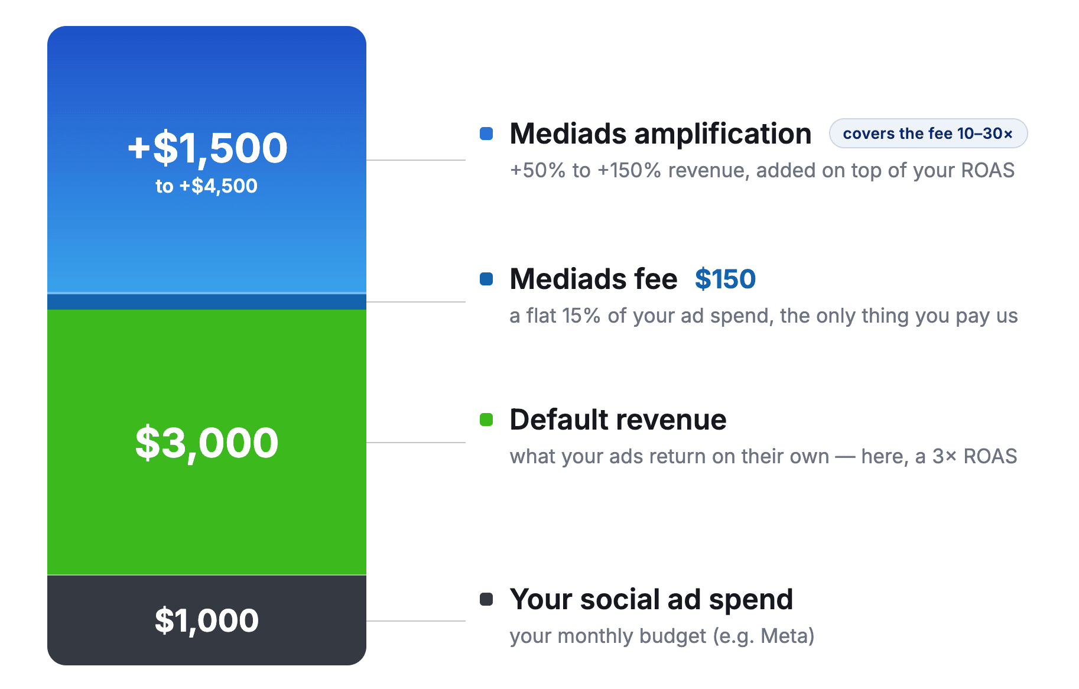Click the 'to +$4,500' text in bar

206,186
